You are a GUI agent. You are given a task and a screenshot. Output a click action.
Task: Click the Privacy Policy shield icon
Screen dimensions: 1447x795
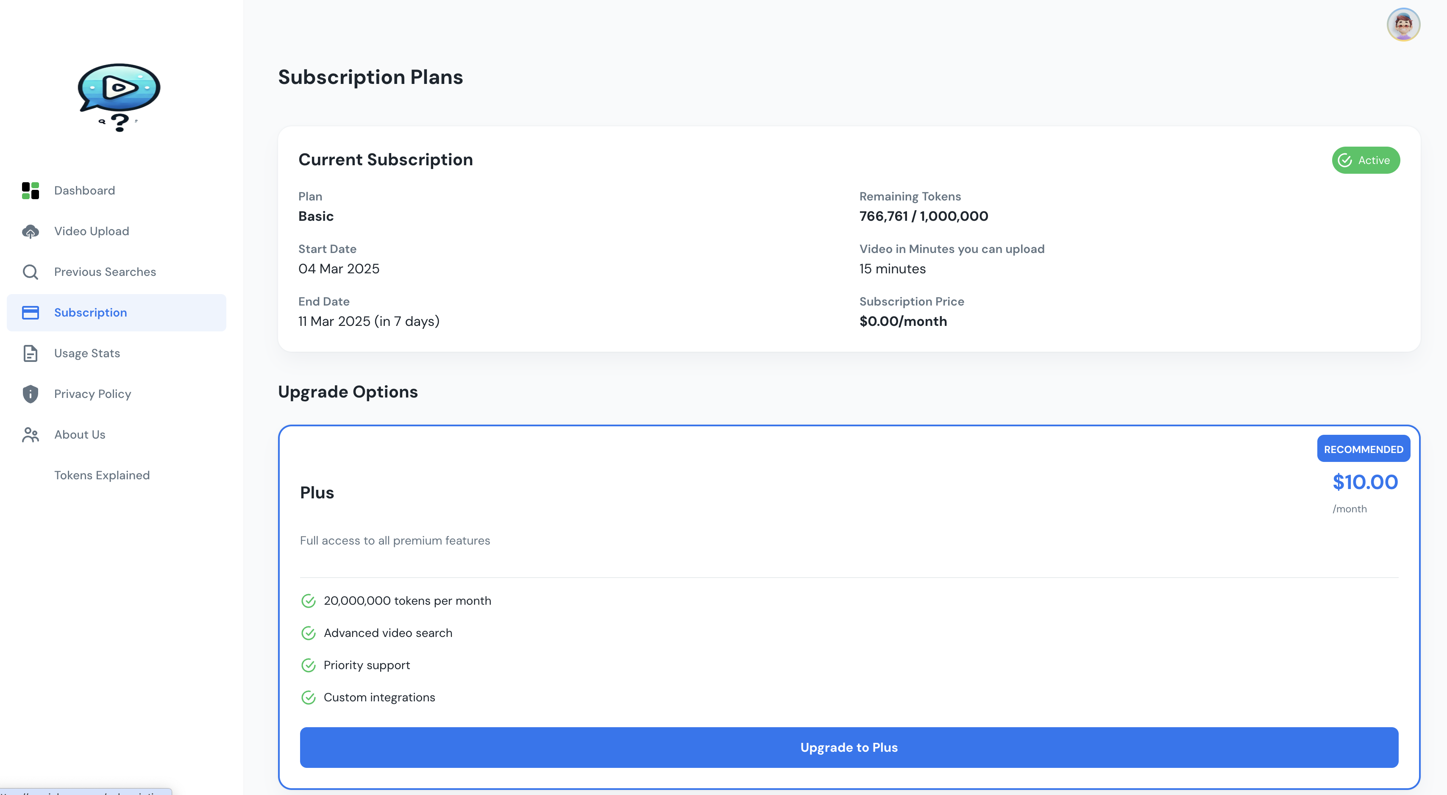(x=31, y=394)
